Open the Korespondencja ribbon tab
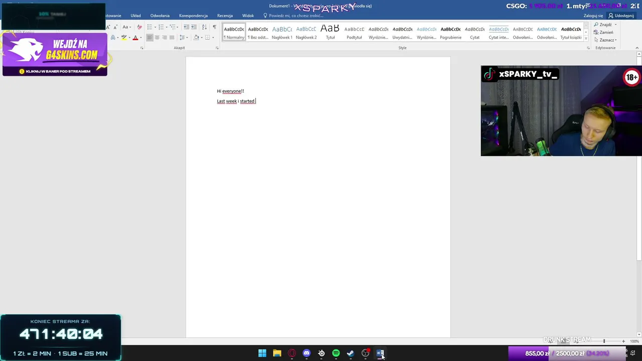Screen dimensions: 642x361 click(x=193, y=16)
